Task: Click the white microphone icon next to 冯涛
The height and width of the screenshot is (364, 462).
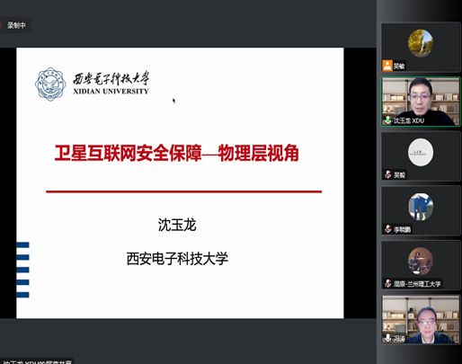Action: (387, 338)
